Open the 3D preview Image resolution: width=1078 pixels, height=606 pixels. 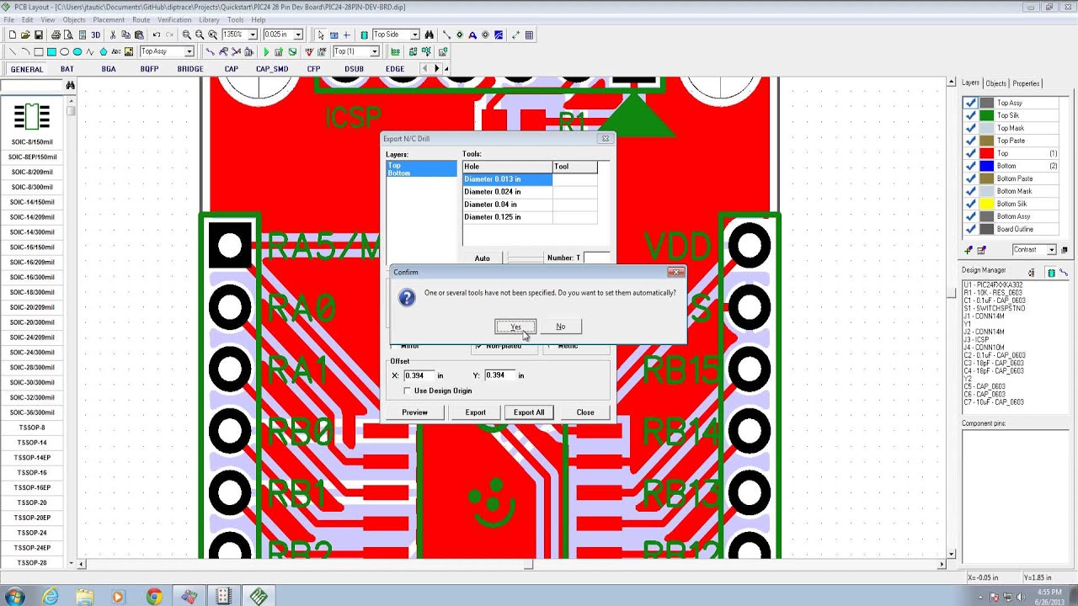[95, 35]
